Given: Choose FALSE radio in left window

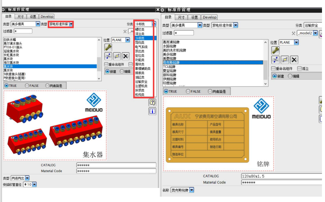Looking at the screenshot, I should coord(27,85).
